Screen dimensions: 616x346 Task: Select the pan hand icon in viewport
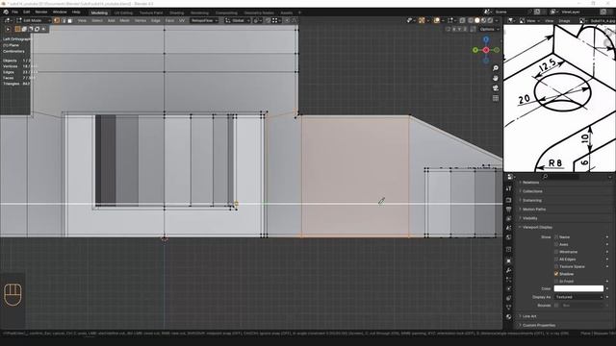tap(496, 78)
